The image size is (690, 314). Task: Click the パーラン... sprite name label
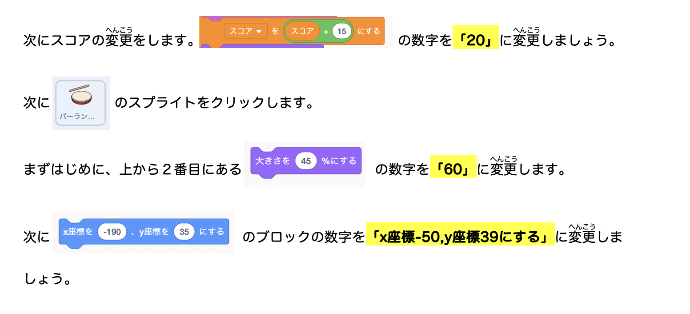coord(77,117)
